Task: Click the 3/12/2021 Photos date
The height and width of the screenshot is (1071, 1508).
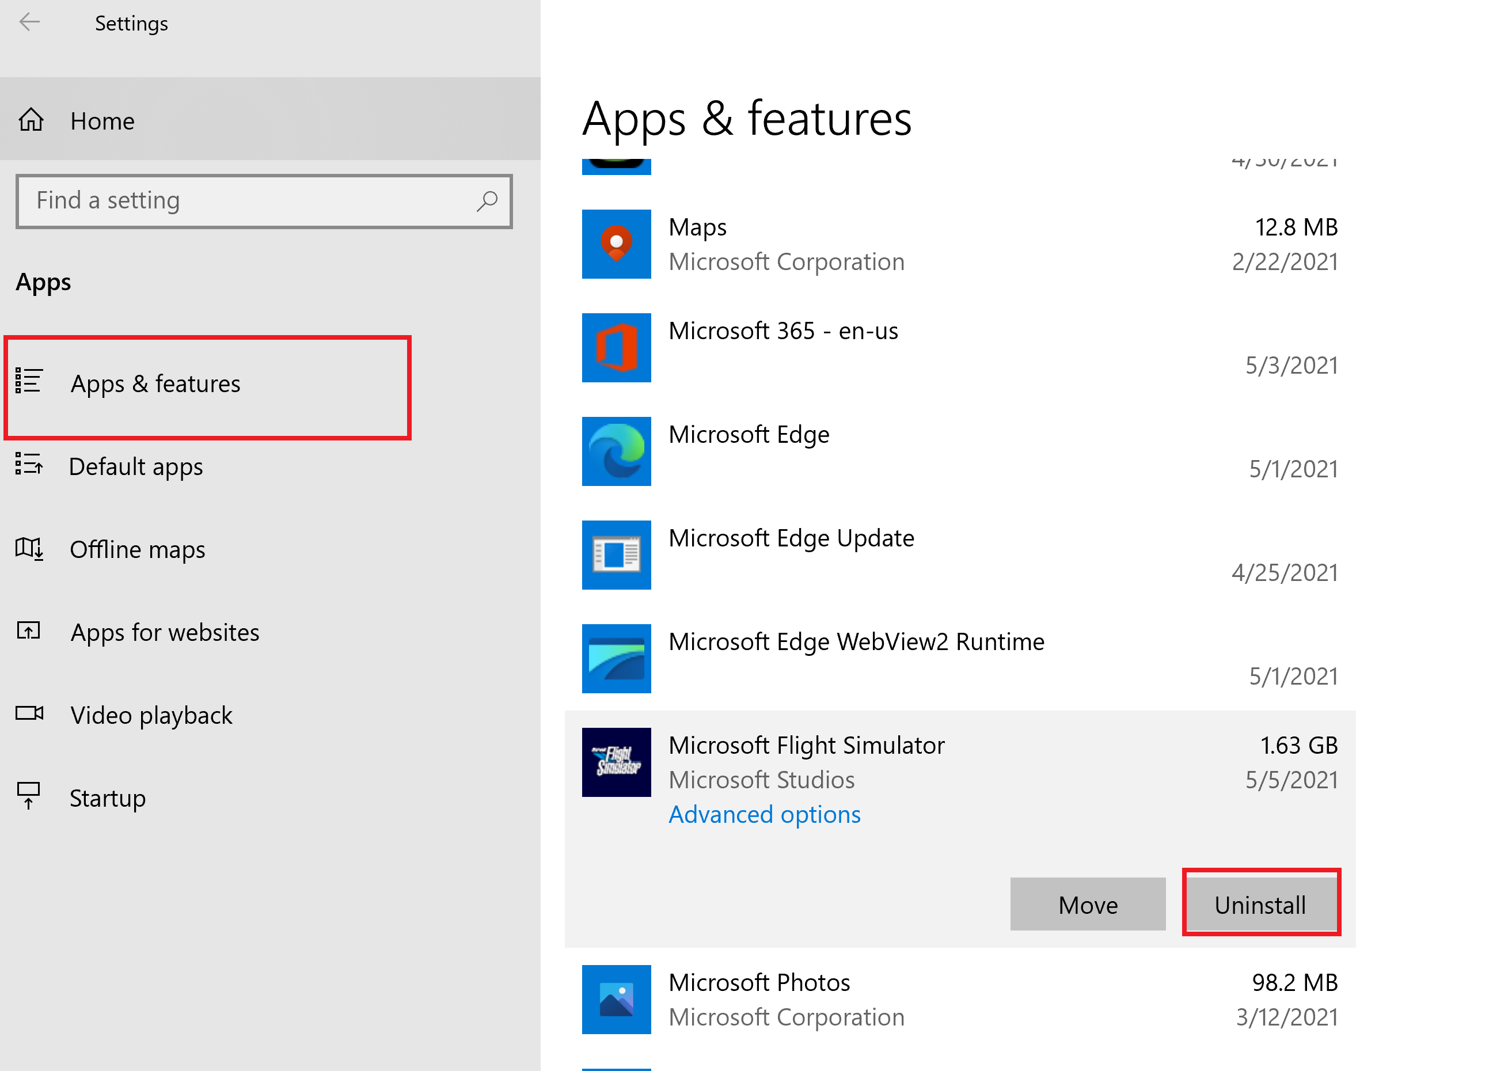Action: (1286, 1017)
